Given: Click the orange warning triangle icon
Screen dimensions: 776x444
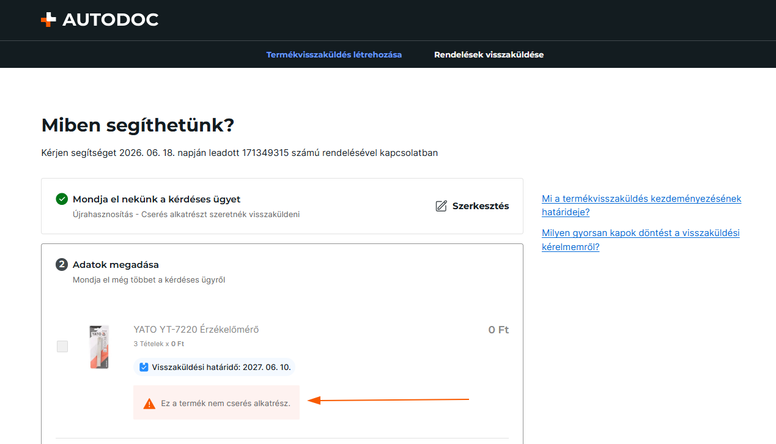Looking at the screenshot, I should (x=149, y=404).
